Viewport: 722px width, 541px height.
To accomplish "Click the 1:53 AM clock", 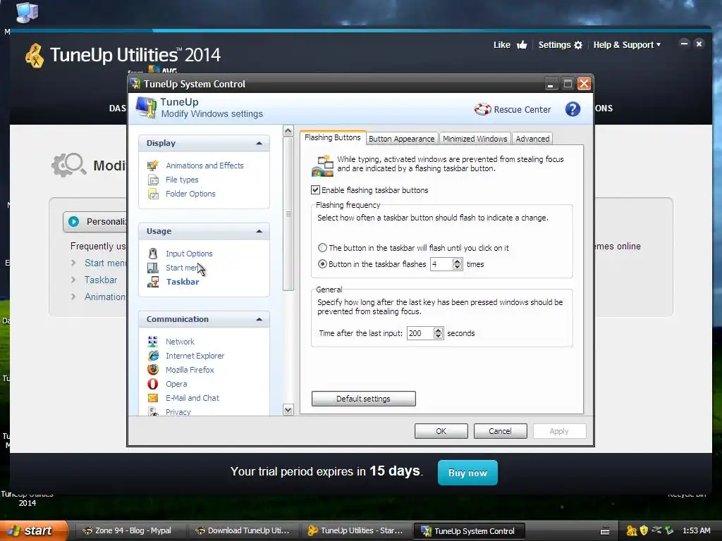I will 696,531.
